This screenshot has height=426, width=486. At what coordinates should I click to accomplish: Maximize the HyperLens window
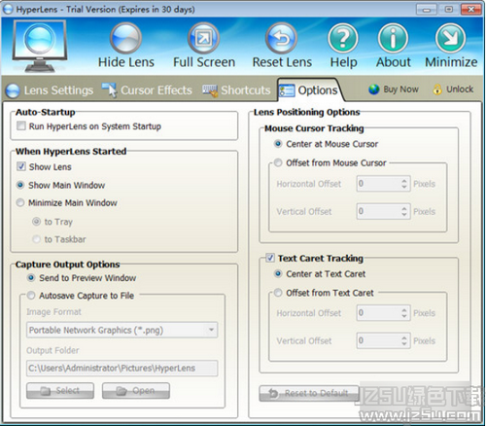point(449,9)
